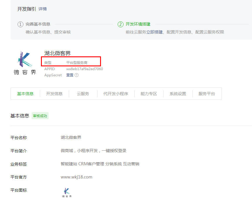Click the 平台简介 description text
The width and height of the screenshot is (252, 224).
94,151
